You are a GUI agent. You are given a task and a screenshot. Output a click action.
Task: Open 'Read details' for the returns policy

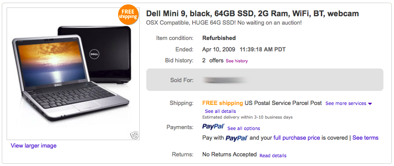click(273, 155)
